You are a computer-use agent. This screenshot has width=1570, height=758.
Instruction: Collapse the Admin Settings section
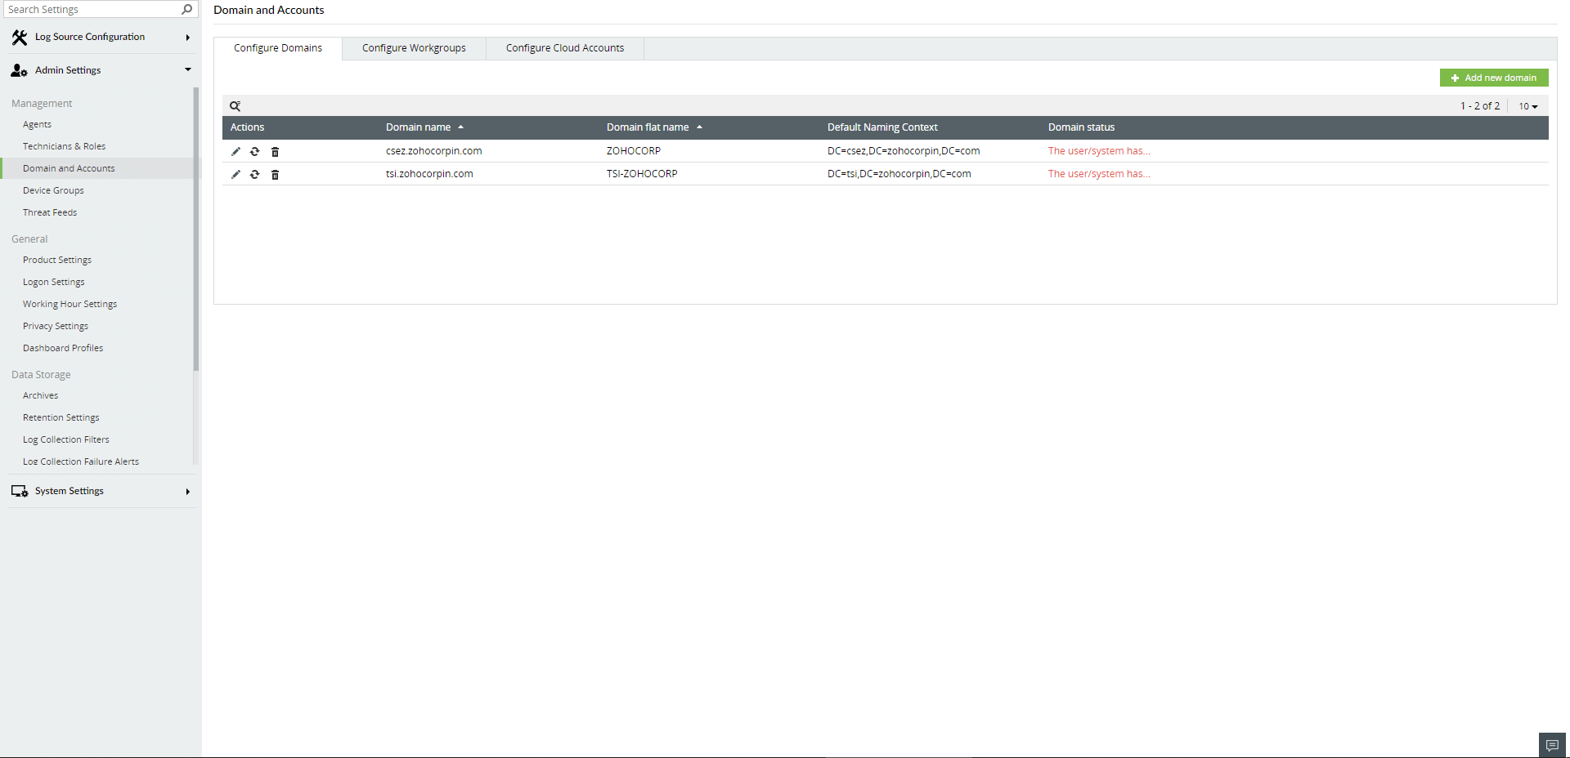pyautogui.click(x=187, y=69)
